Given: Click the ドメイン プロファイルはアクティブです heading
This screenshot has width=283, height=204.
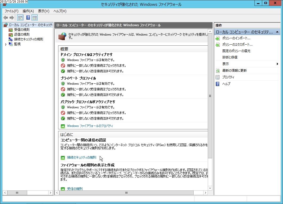Looking at the screenshot, I should tap(86, 55).
